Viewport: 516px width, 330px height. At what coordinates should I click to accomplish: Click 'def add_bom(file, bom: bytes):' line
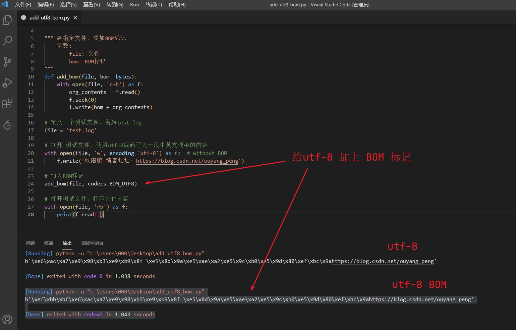[91, 77]
